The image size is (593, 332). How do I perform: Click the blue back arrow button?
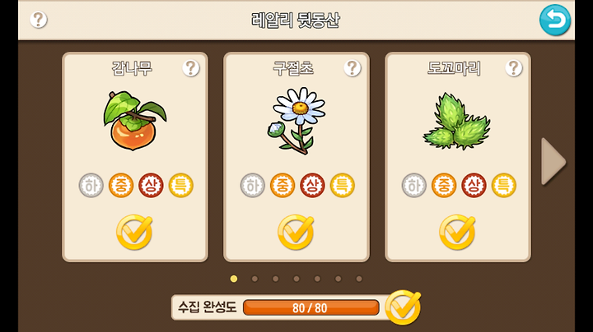pyautogui.click(x=555, y=20)
